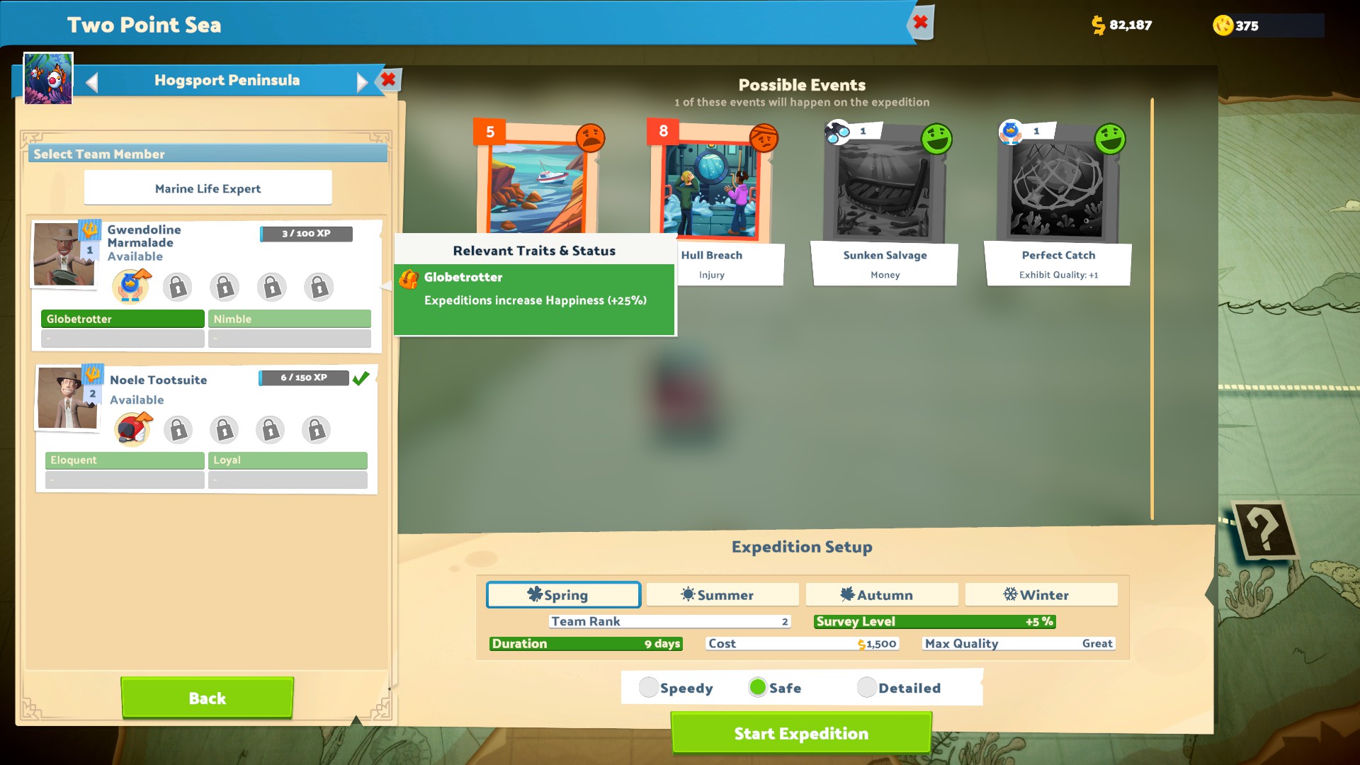Click Noele's third locked skill slot
The height and width of the screenshot is (765, 1360).
coord(270,429)
